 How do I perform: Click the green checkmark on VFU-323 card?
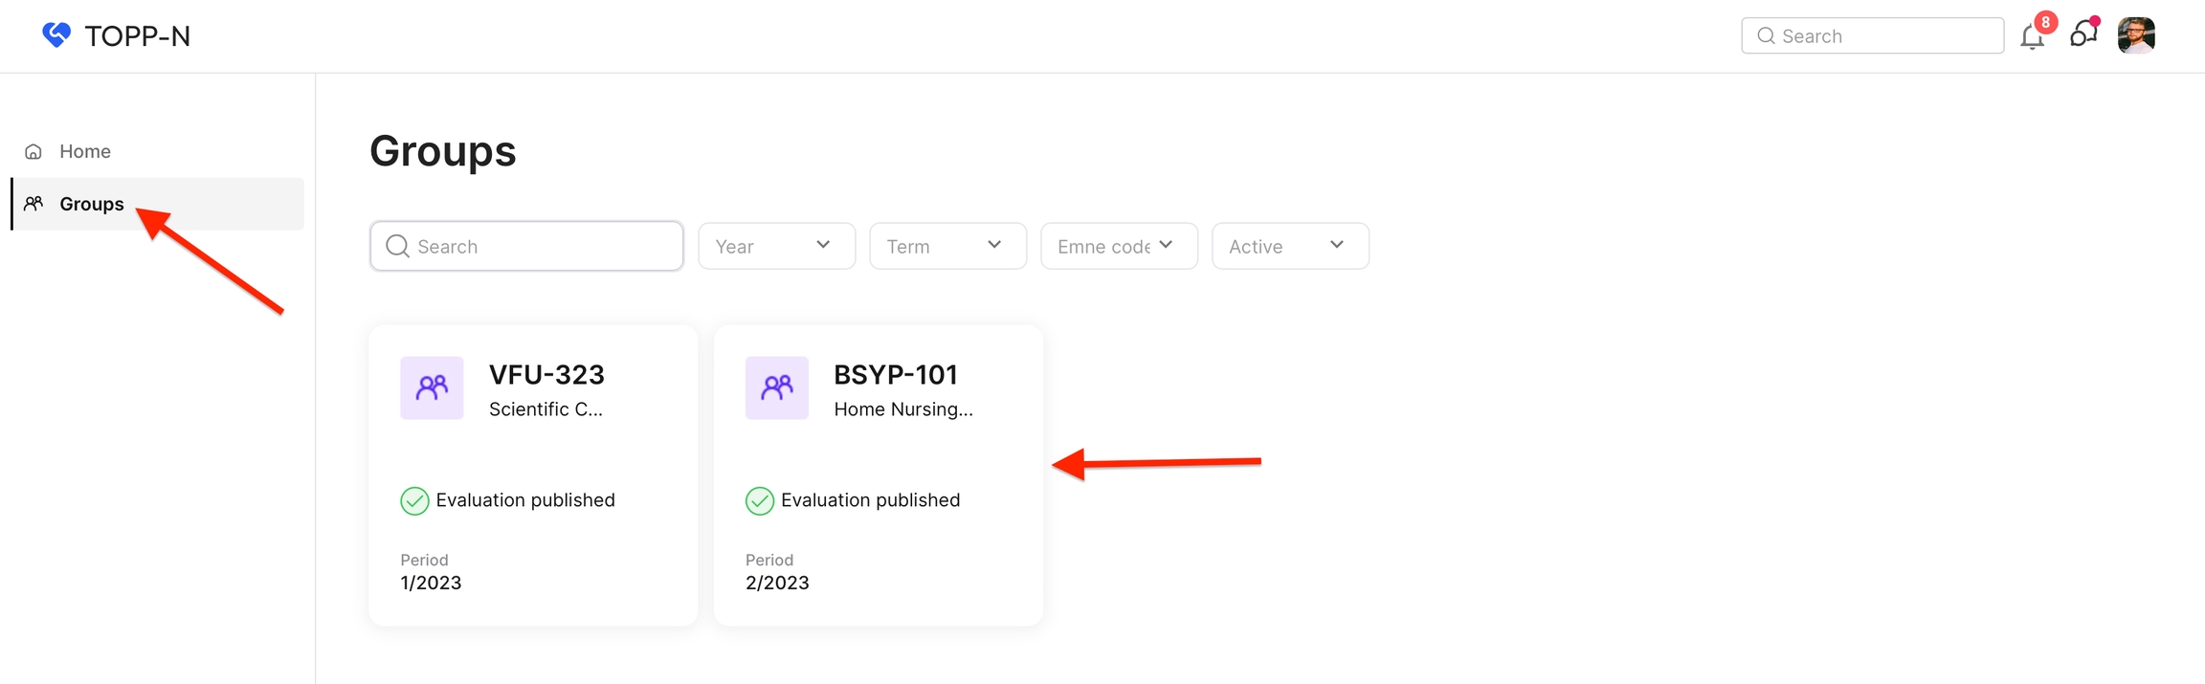click(x=414, y=500)
